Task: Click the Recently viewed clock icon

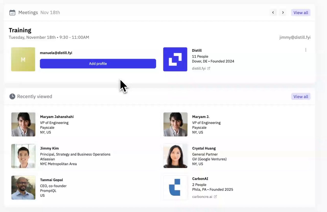Action: coord(12,96)
